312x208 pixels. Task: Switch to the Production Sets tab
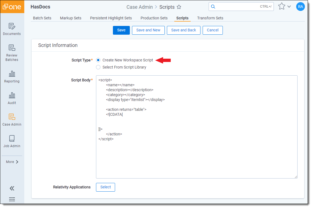pyautogui.click(x=154, y=18)
